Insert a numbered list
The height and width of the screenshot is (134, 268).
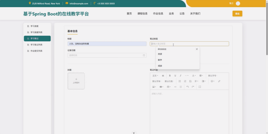pyautogui.click(x=185, y=81)
